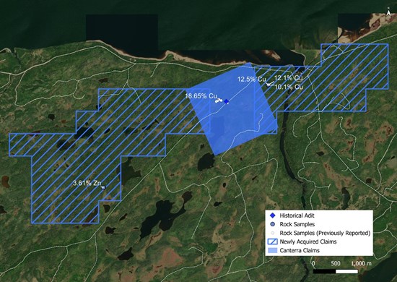Click the 1,000 m scale label
This screenshot has height=282, width=397.
coord(361,263)
